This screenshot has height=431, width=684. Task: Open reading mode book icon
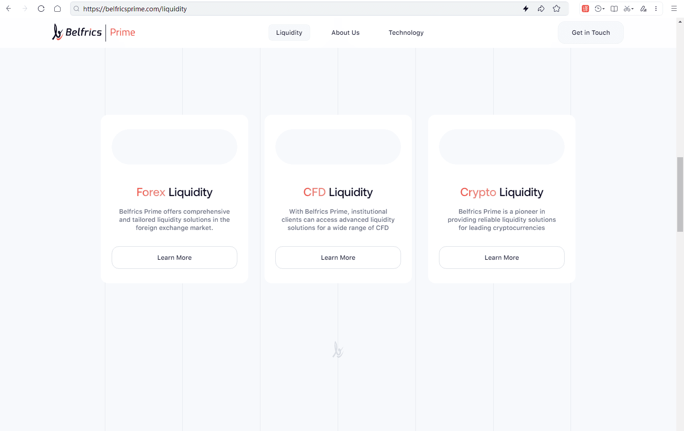coord(614,9)
